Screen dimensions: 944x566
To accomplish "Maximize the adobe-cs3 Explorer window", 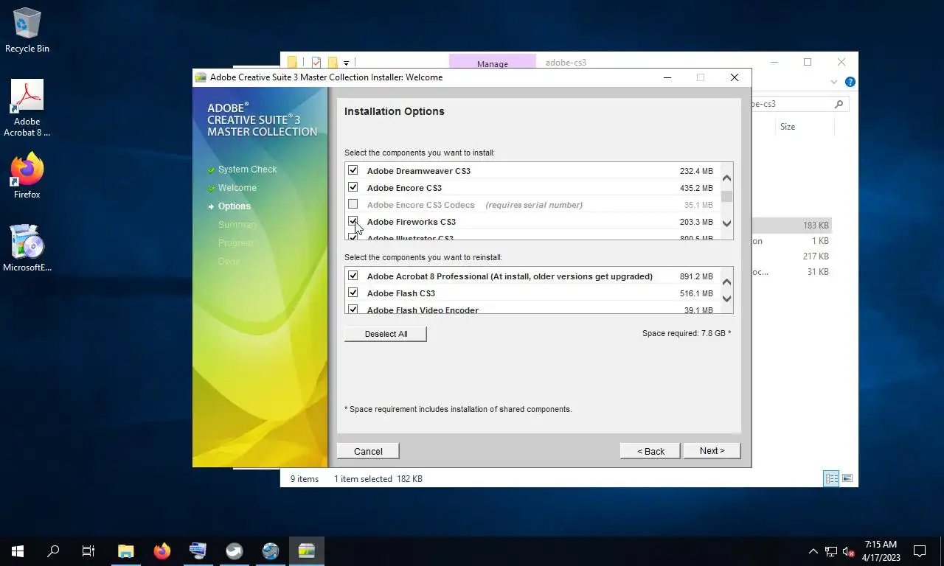I will pyautogui.click(x=808, y=63).
